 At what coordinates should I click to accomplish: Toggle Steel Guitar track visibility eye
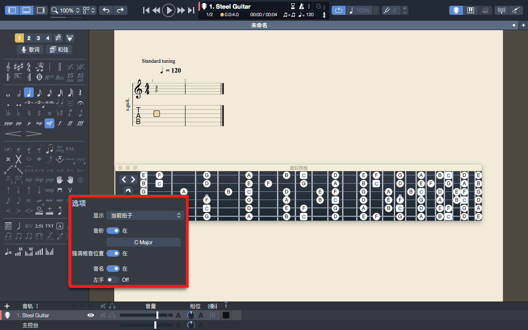[91, 315]
